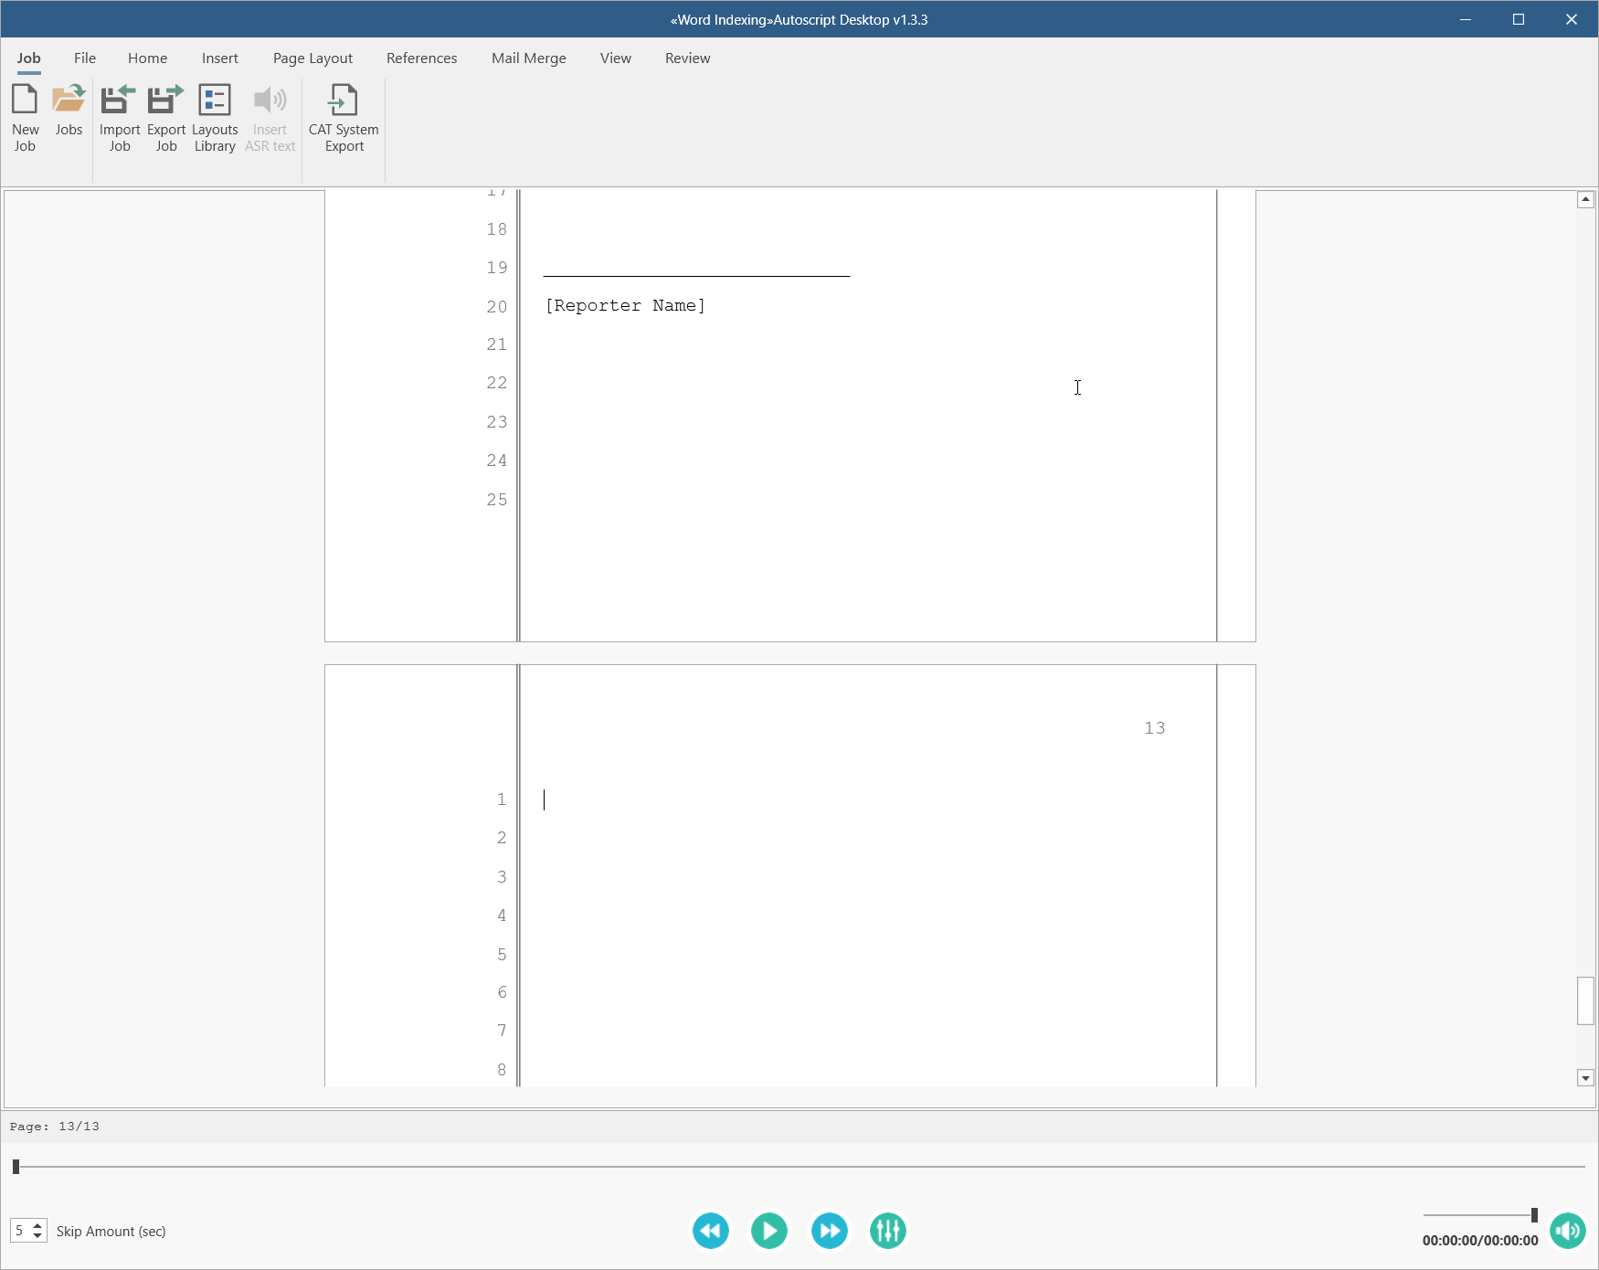Decrease skip amount with down arrow
Screen dimensions: 1599x1270
tap(37, 1236)
